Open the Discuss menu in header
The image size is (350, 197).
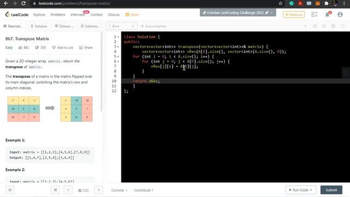114,15
